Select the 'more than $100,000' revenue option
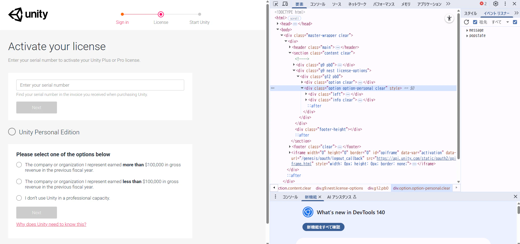The width and height of the screenshot is (520, 244). click(x=19, y=165)
